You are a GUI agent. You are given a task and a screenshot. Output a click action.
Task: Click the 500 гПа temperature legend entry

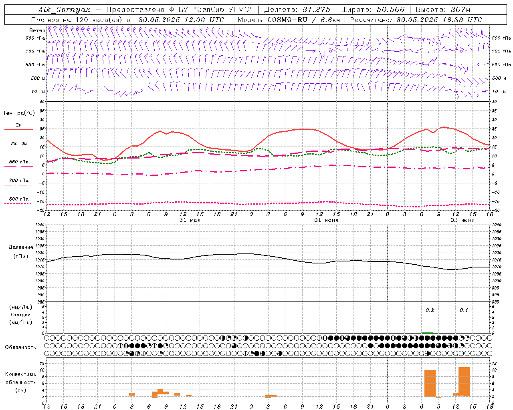click(x=19, y=199)
